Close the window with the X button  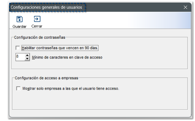(x=185, y=8)
